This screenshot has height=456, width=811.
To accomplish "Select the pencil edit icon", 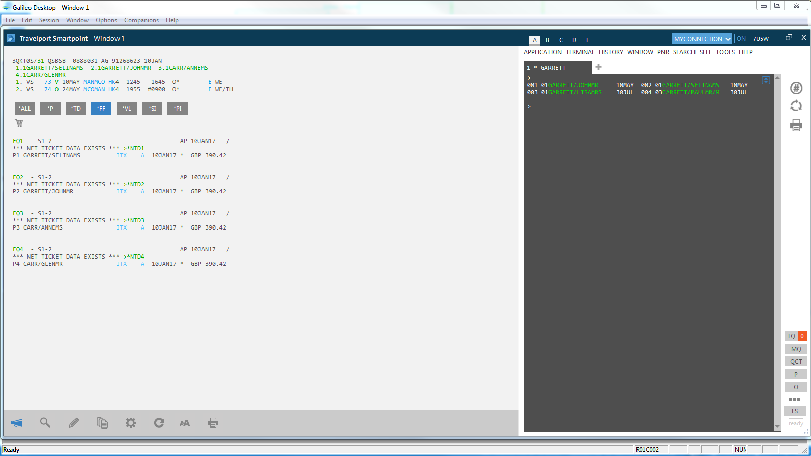I will point(74,423).
